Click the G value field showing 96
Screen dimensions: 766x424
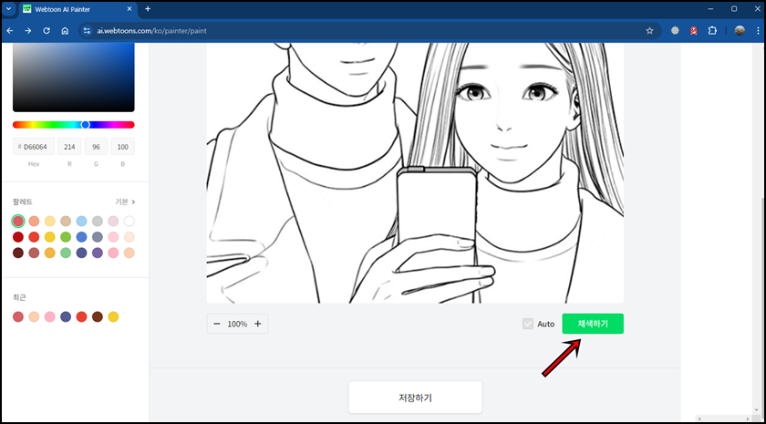coord(97,147)
